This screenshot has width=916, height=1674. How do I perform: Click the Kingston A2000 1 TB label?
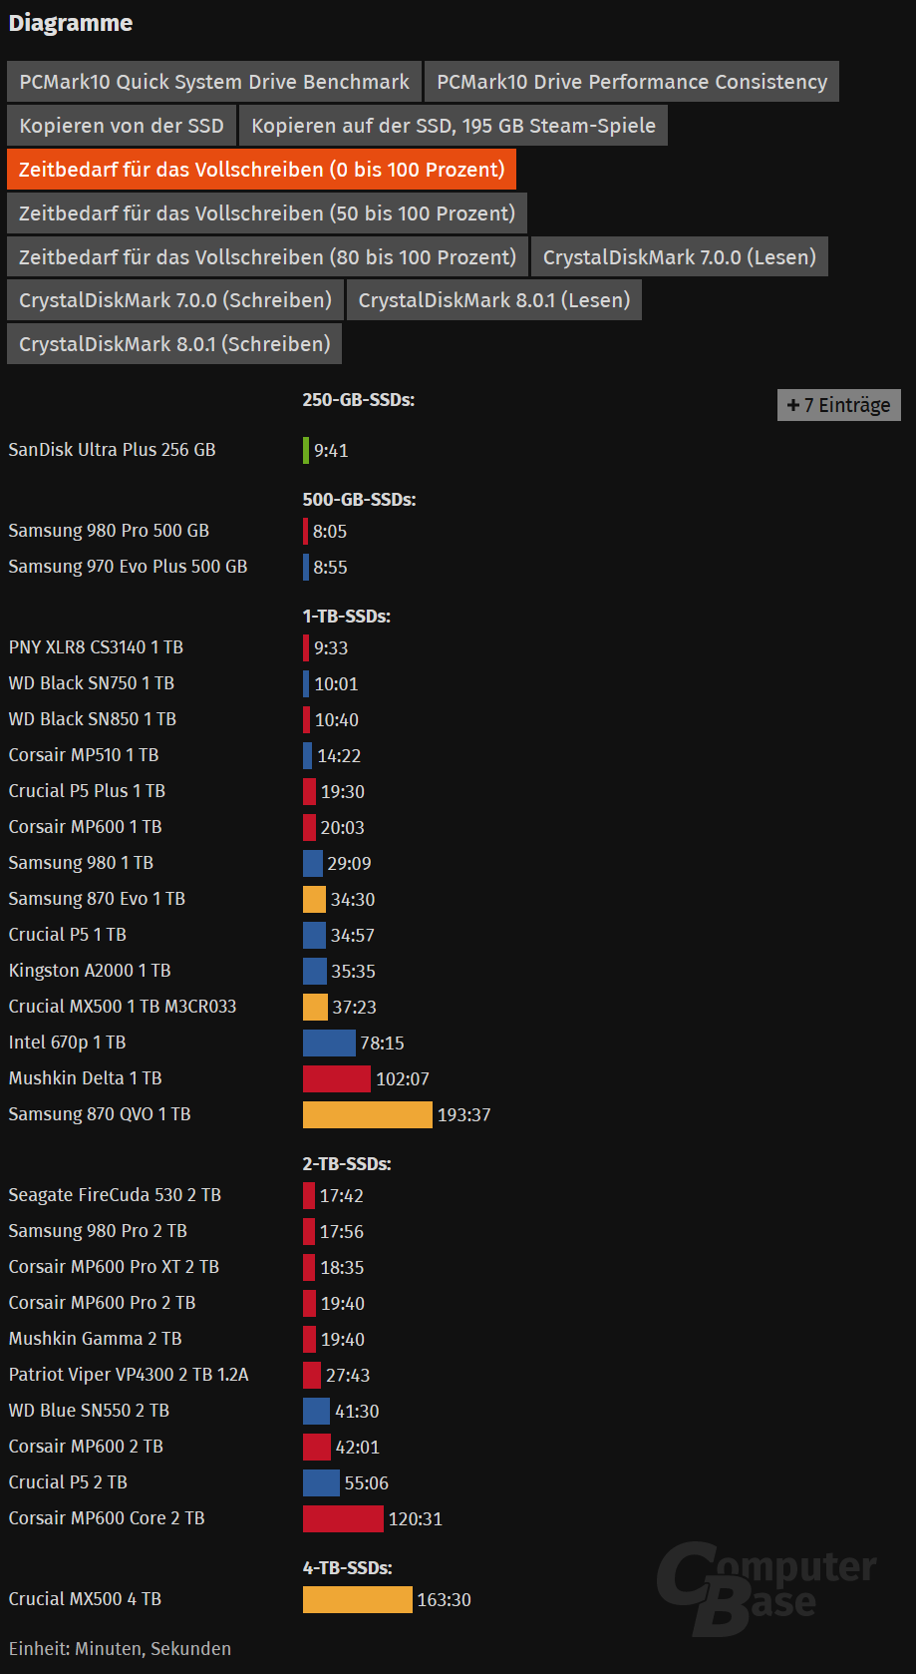tap(90, 971)
